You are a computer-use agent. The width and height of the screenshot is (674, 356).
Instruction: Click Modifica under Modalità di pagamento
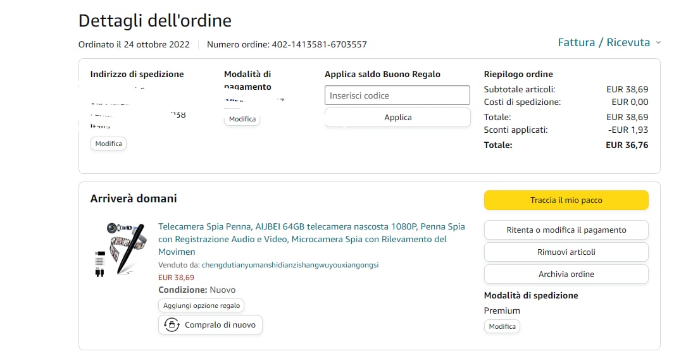click(x=242, y=119)
